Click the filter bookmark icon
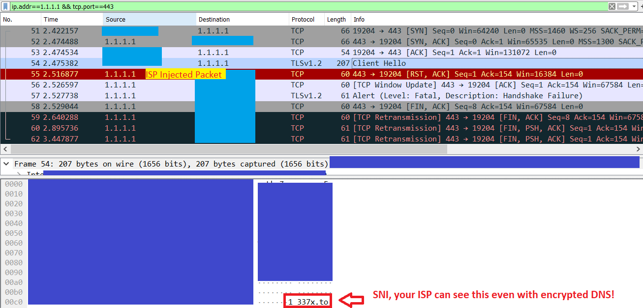 click(x=5, y=6)
